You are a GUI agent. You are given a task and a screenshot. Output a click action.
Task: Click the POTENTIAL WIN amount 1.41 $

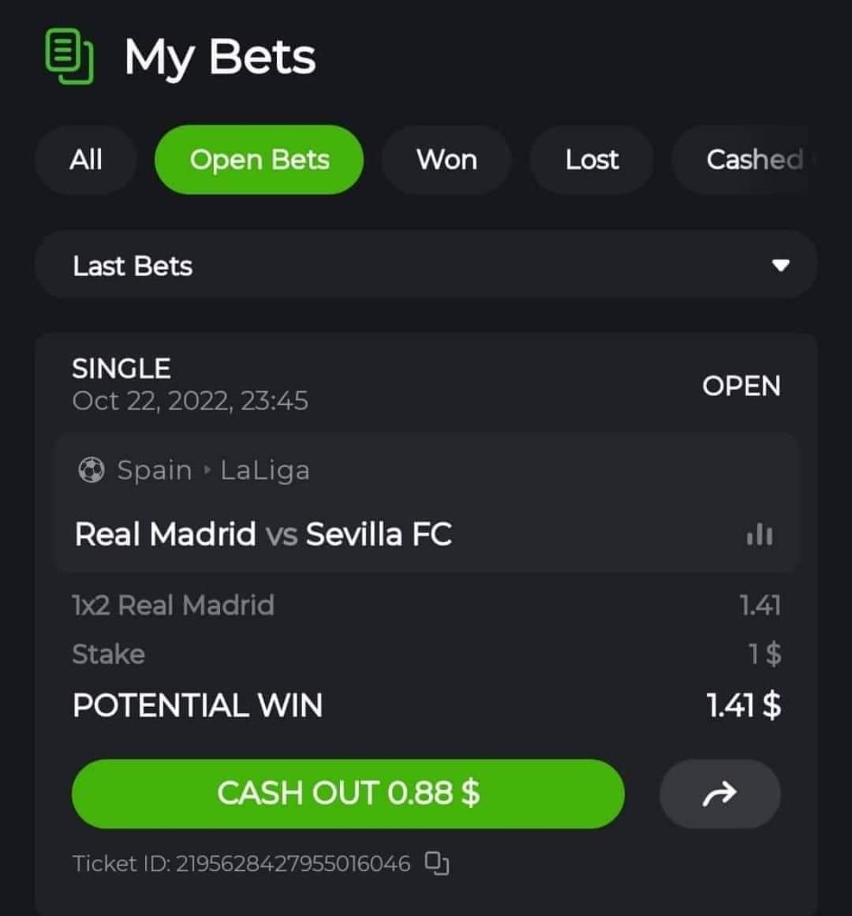tap(743, 705)
